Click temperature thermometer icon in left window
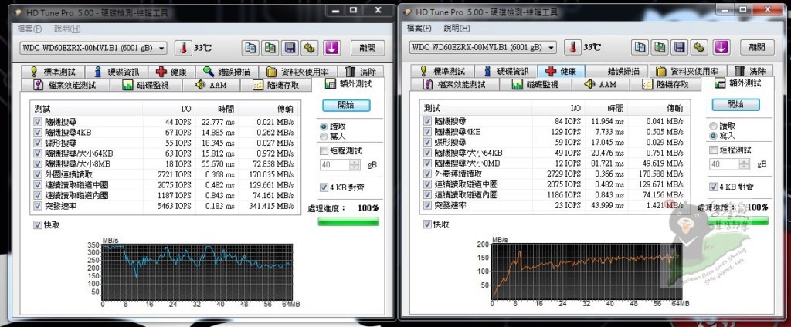Screen dimensions: 791x327 [184, 48]
